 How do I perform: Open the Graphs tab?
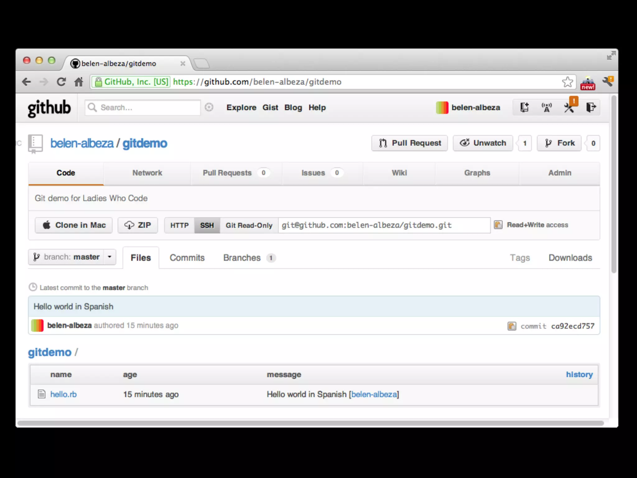pos(477,173)
